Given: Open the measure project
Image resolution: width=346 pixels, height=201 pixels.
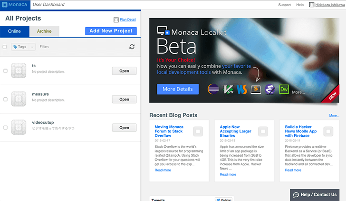Looking at the screenshot, I should [124, 99].
